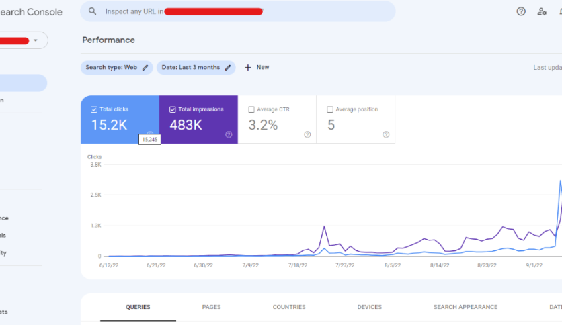The height and width of the screenshot is (325, 562).
Task: Focus the Inspect any URL field
Action: point(237,11)
